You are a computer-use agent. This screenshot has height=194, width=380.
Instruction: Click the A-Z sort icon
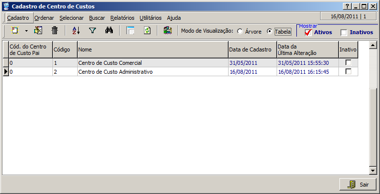click(x=76, y=31)
